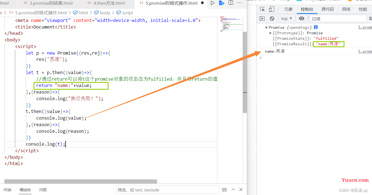372x195 pixels.
Task: Show the console sidebar icon
Action: 262,18
